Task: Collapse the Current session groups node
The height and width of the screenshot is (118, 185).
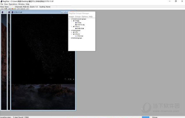Action: 69,19
